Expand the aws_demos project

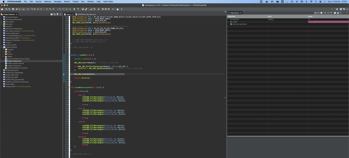[x=1, y=22]
